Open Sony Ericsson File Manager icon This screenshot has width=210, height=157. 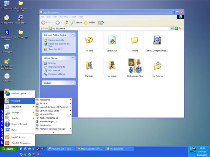[x=7, y=64]
